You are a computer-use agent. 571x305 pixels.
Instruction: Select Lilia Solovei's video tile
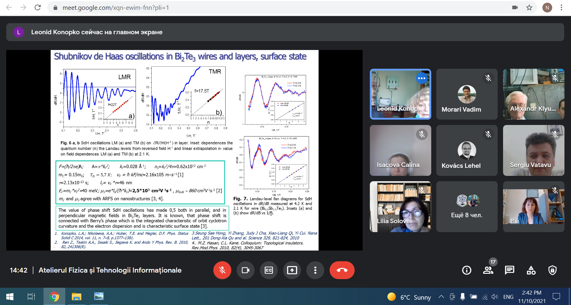[400, 207]
